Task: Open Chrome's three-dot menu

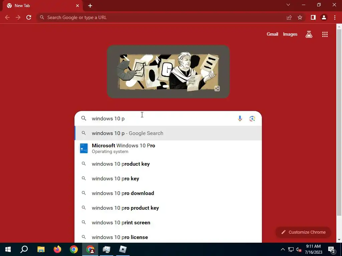Action: [335, 17]
